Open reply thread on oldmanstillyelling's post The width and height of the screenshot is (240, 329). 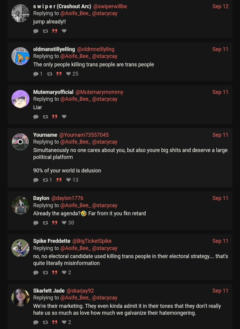(x=36, y=74)
